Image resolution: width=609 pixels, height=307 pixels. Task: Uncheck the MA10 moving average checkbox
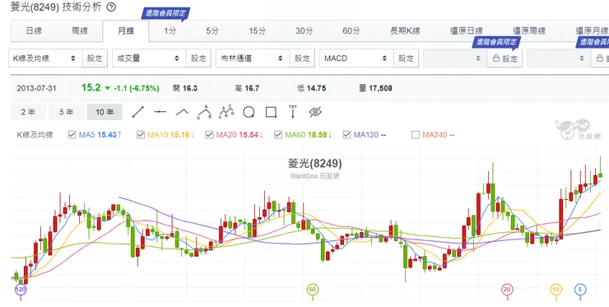click(141, 135)
